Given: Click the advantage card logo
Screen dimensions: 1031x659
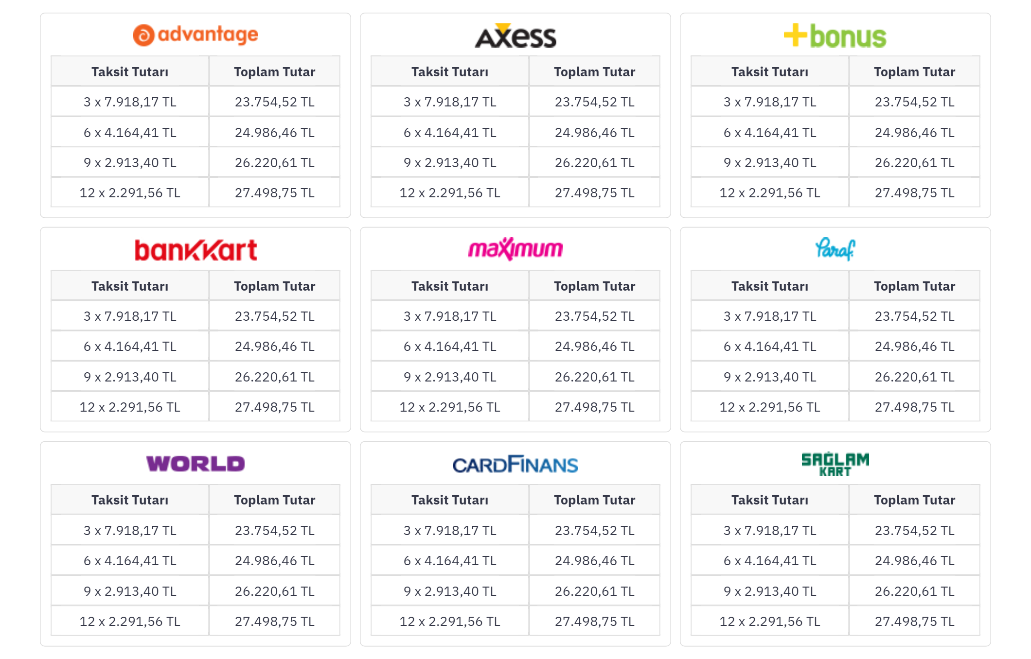Looking at the screenshot, I should pos(196,35).
